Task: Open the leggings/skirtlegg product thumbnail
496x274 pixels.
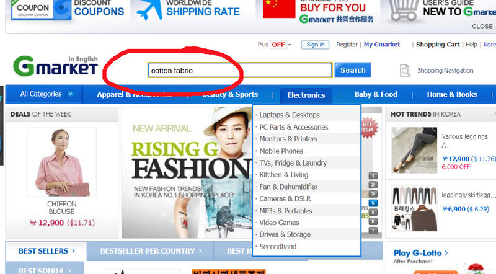Action: [x=414, y=209]
